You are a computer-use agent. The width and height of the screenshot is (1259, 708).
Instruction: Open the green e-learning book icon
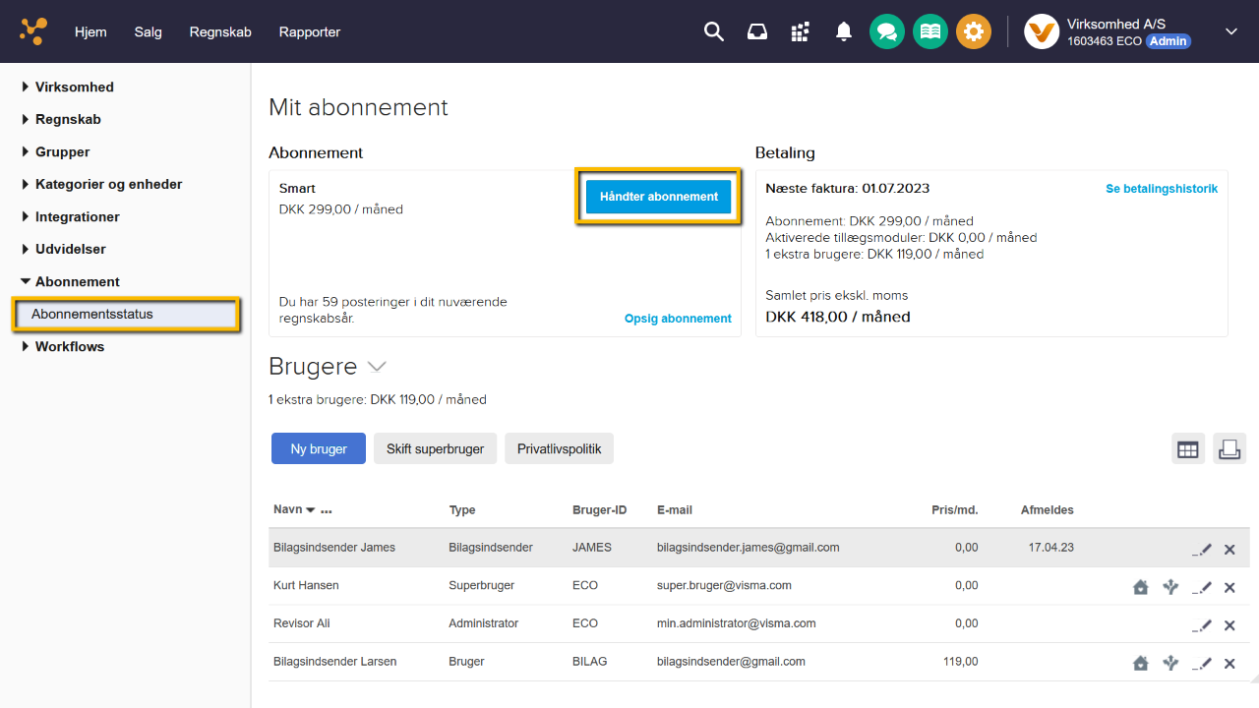(x=929, y=31)
